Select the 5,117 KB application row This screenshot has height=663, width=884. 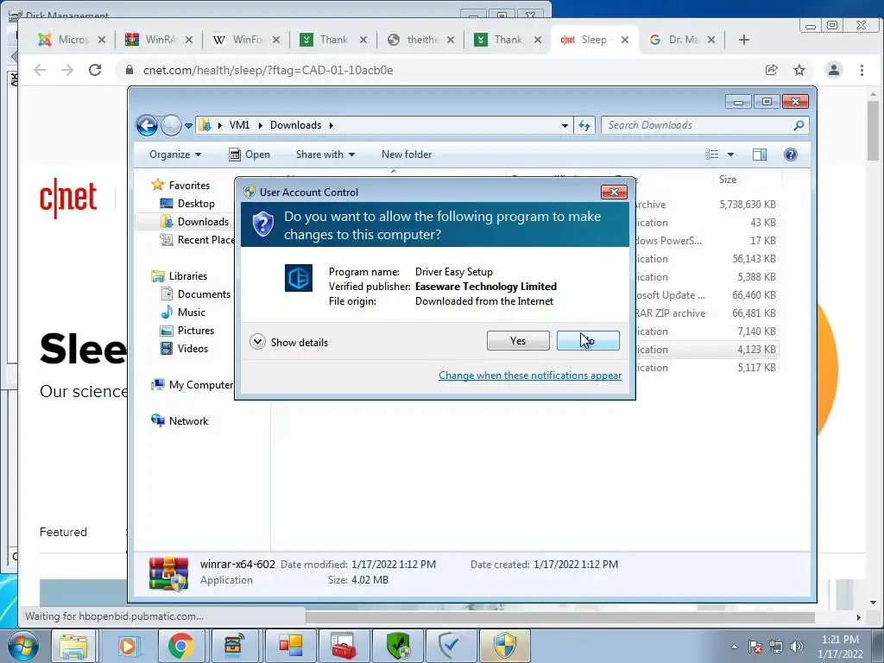[706, 368]
